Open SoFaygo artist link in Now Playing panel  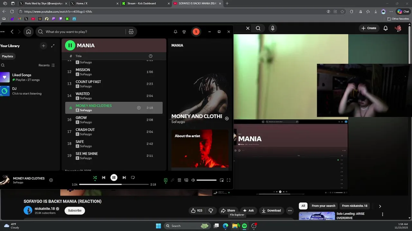(178, 122)
